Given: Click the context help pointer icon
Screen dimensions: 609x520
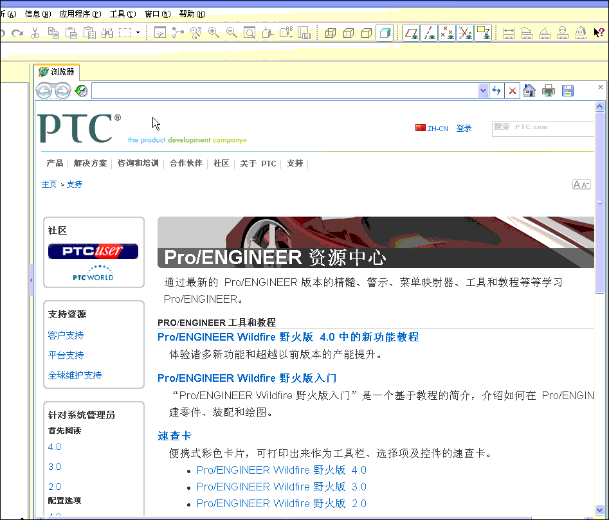Looking at the screenshot, I should (x=599, y=33).
